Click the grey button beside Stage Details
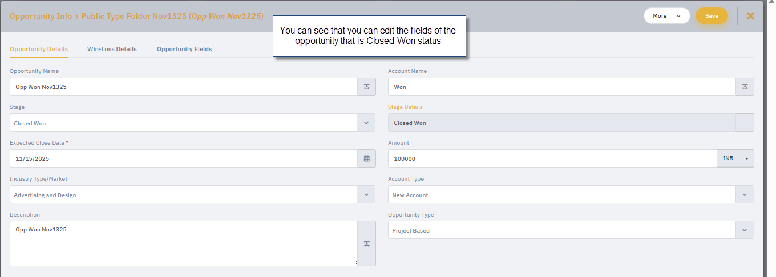776x277 pixels. click(x=745, y=123)
